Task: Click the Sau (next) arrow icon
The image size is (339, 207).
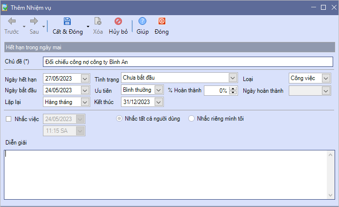Action: [x=34, y=21]
